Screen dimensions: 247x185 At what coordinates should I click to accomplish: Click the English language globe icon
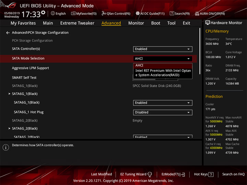coord(53,13)
